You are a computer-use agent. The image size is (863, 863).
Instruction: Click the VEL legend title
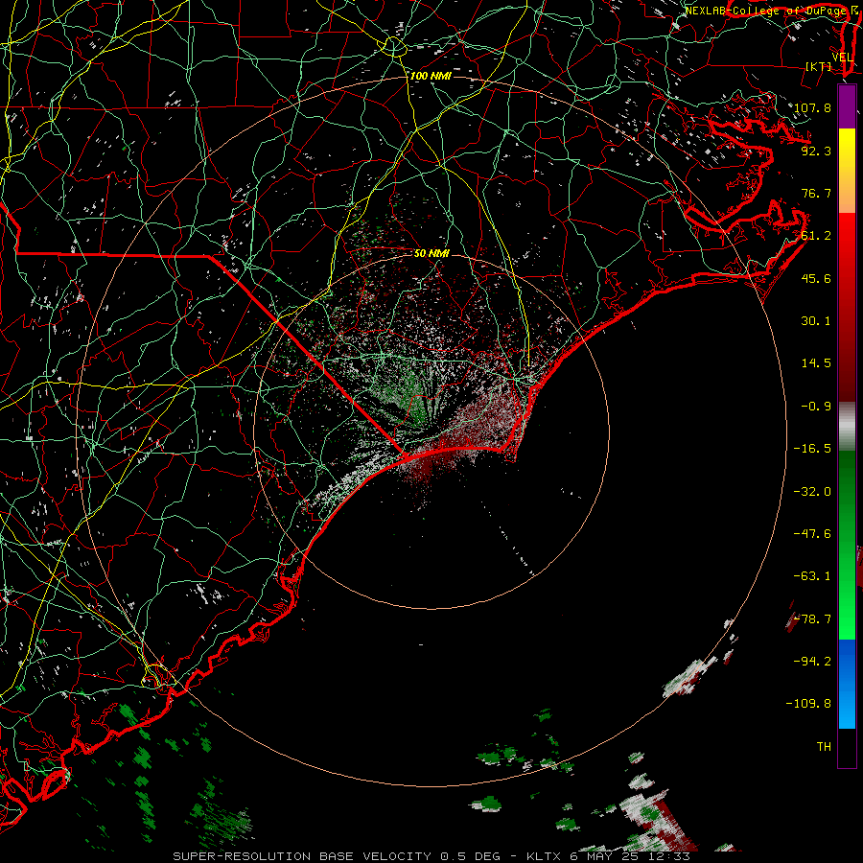coord(842,58)
